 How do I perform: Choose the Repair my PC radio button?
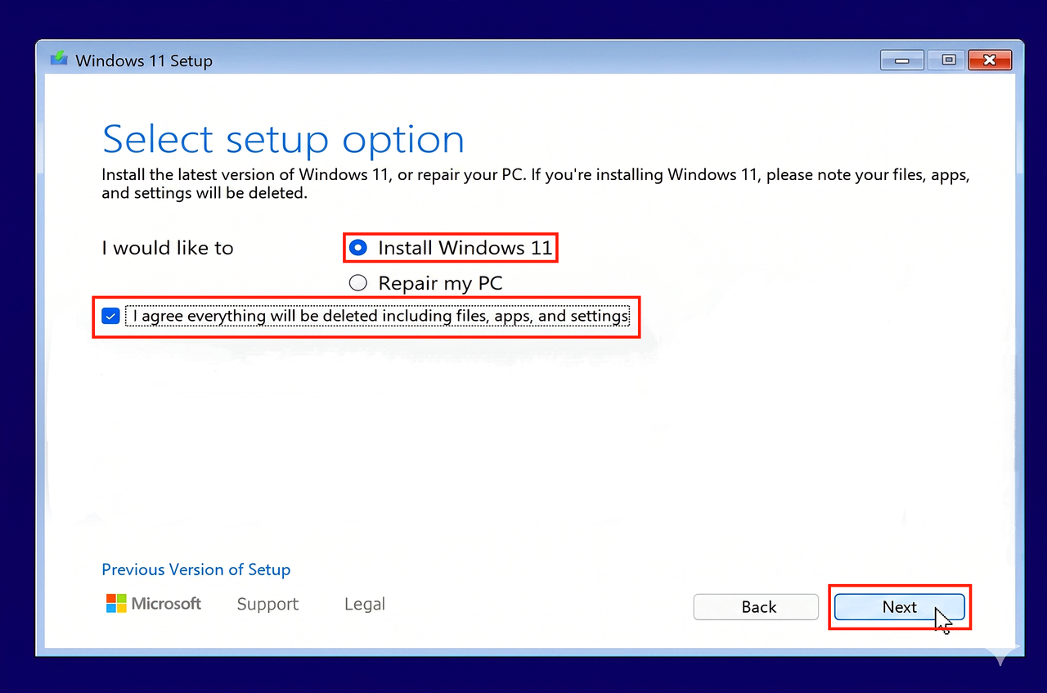pyautogui.click(x=357, y=283)
